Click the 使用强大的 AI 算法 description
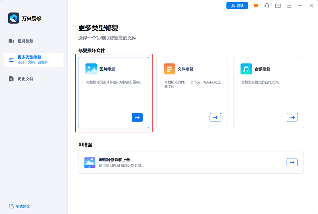Screen dimensions: 318x214 coord(122,166)
